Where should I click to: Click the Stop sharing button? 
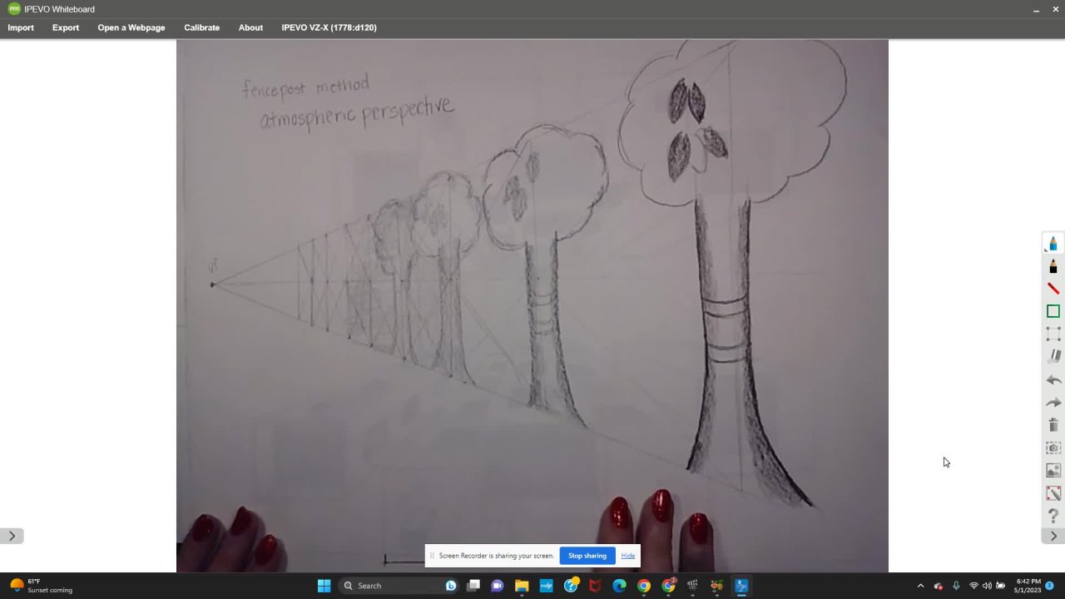[587, 556]
